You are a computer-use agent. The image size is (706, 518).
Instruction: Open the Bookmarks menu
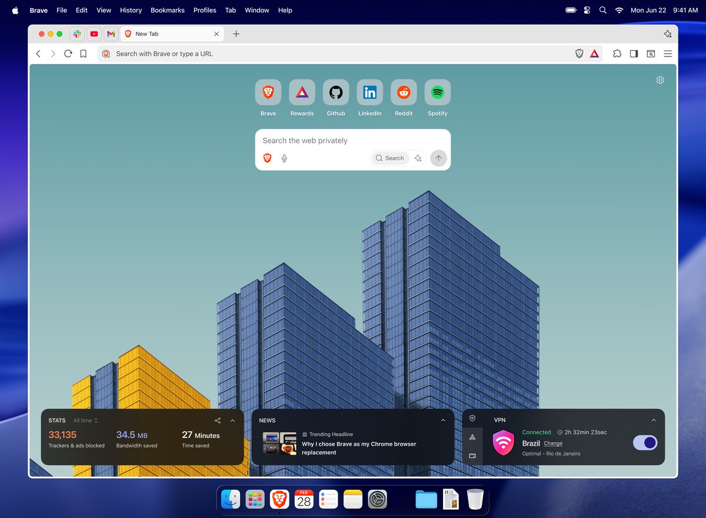168,10
